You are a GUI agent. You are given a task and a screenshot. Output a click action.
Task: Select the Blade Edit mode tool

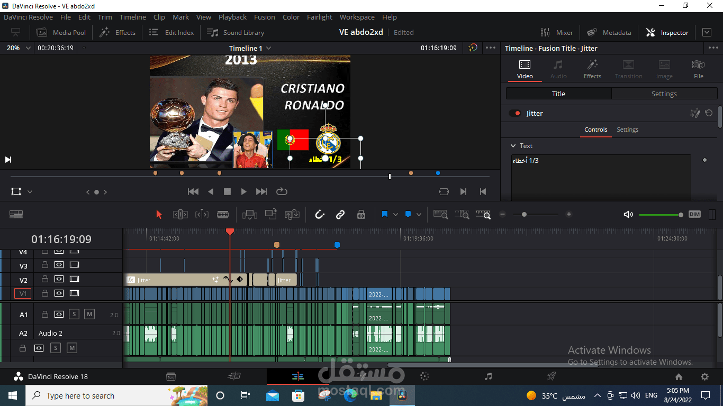pyautogui.click(x=223, y=214)
